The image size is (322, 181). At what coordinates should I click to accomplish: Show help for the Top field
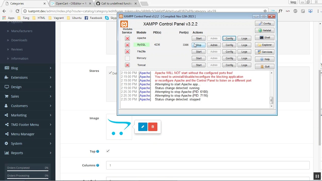click(98, 151)
